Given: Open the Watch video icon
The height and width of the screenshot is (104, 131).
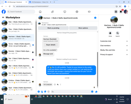Looking at the screenshot, I should (x=65, y=12).
